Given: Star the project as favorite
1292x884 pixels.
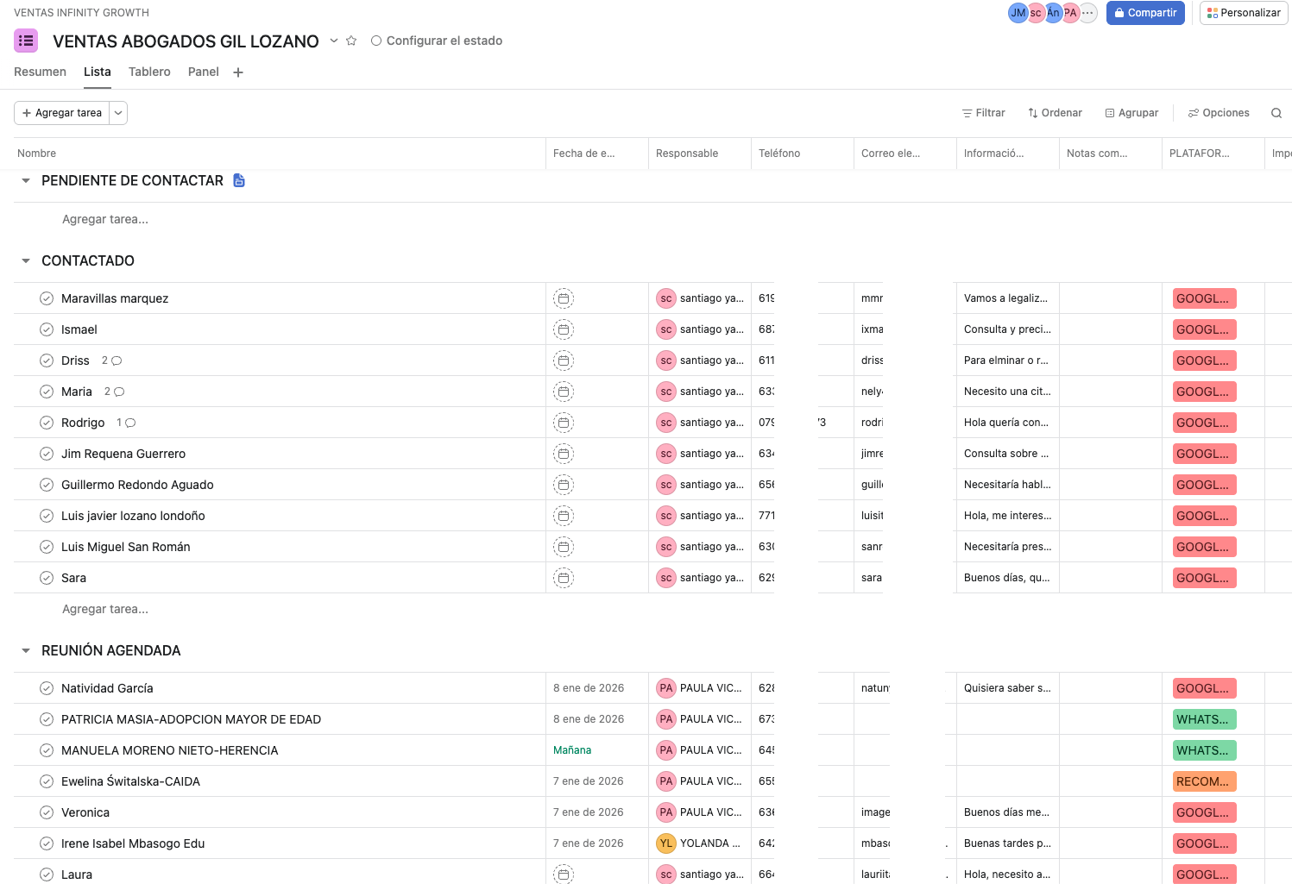Looking at the screenshot, I should [x=351, y=41].
